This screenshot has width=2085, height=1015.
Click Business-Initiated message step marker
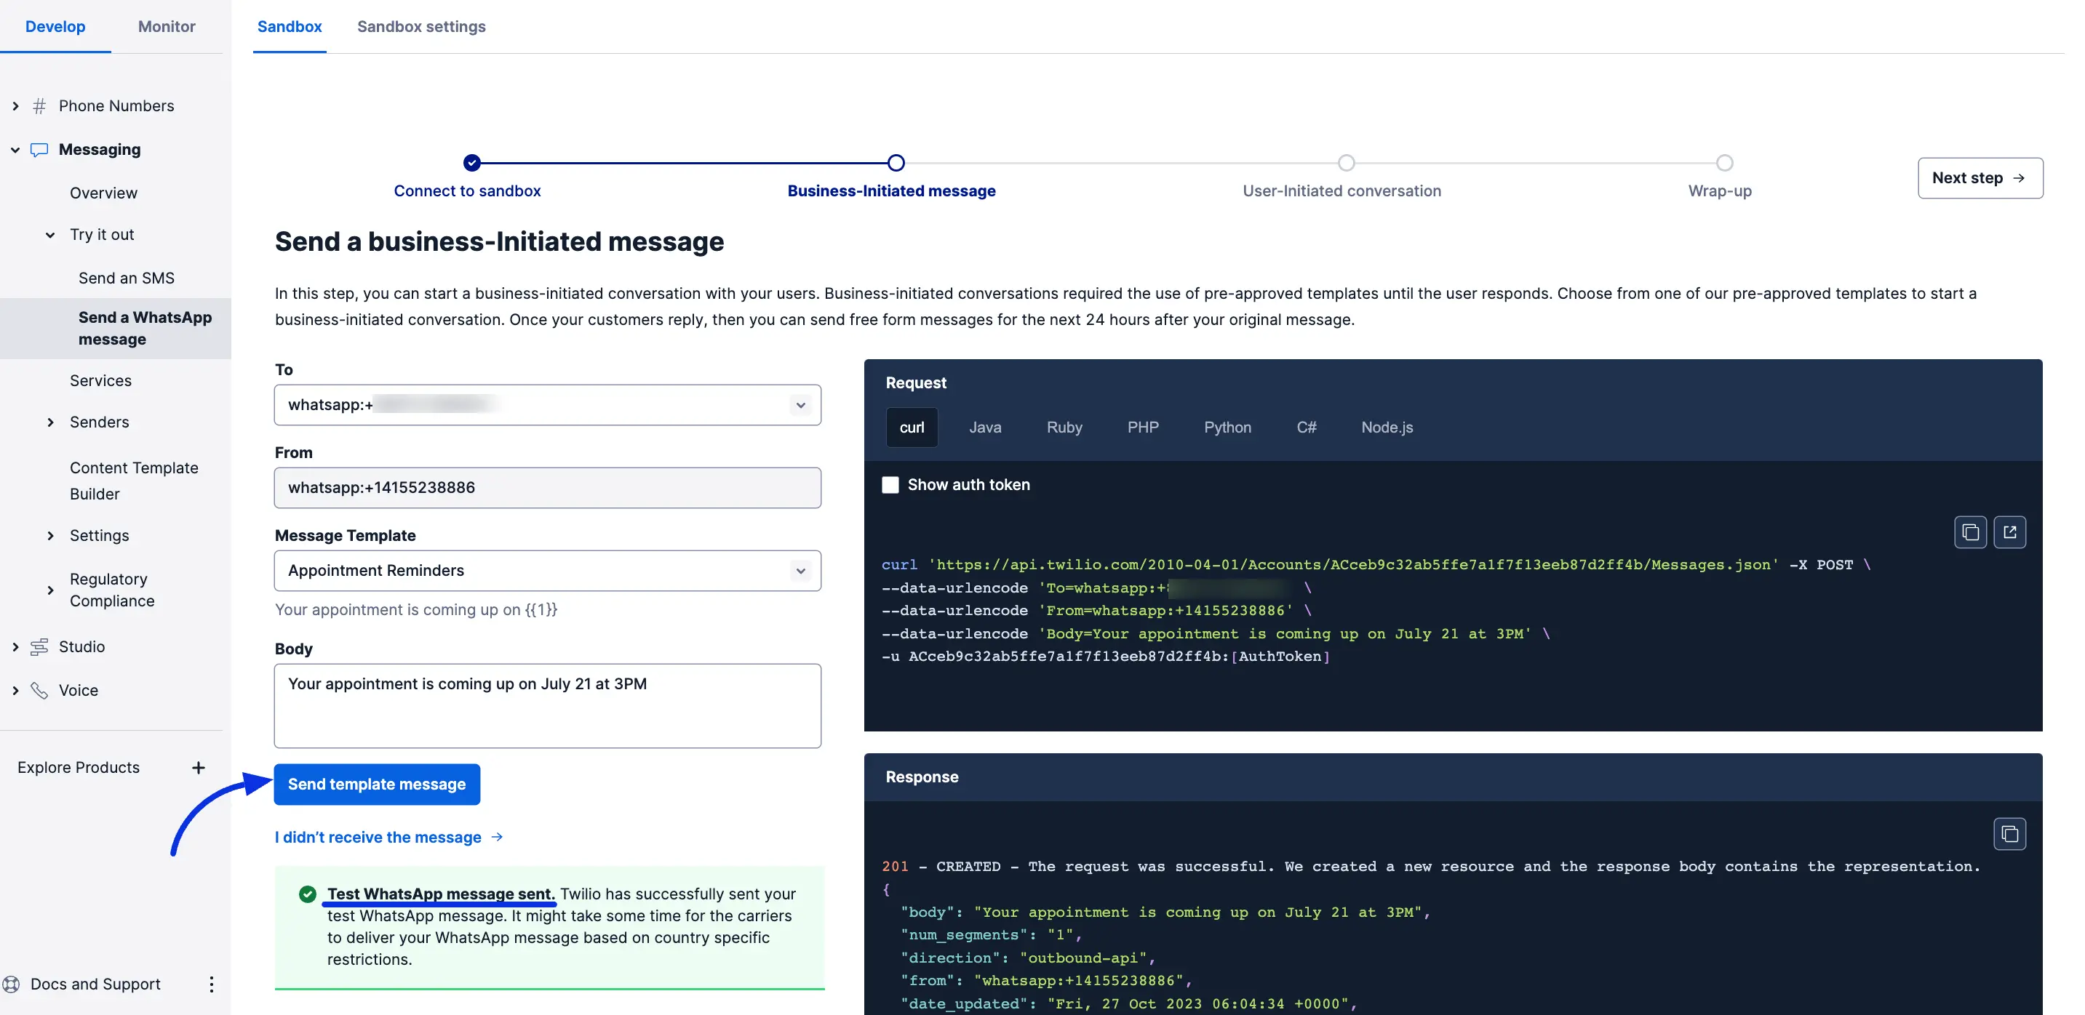(x=896, y=163)
